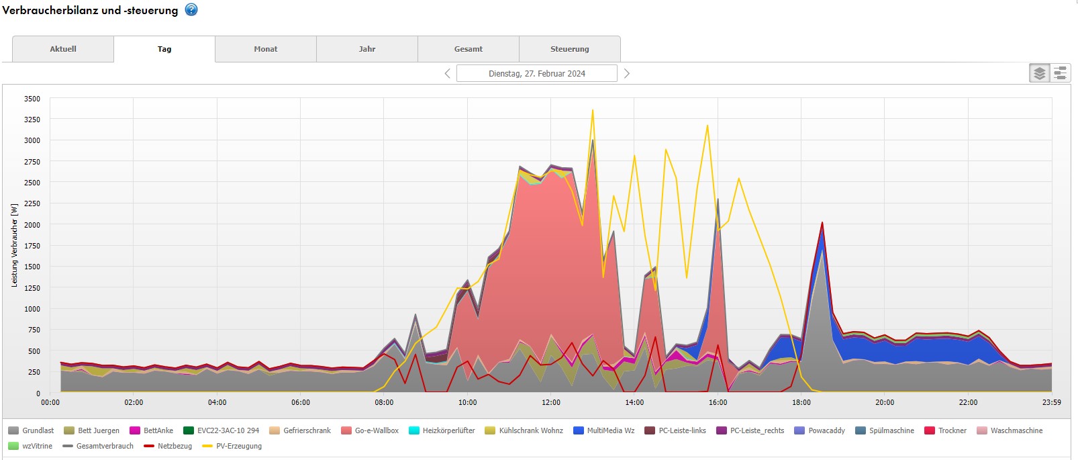Toggle Netzbezug line in legend

[x=168, y=446]
